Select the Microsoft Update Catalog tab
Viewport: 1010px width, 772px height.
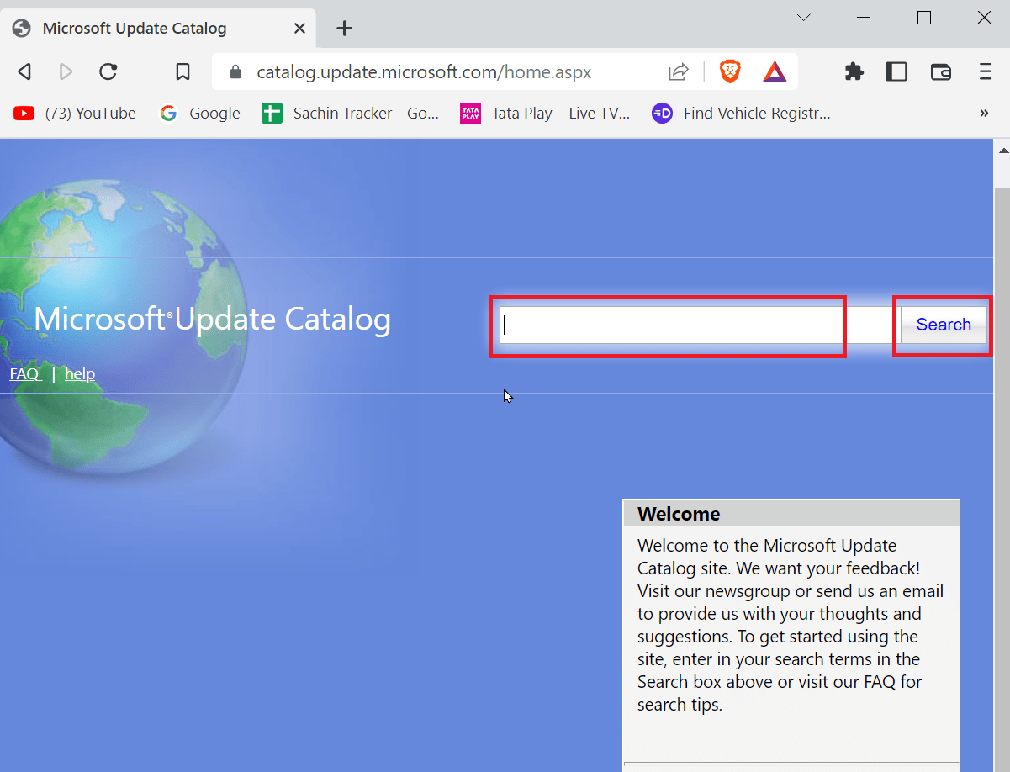pos(159,29)
